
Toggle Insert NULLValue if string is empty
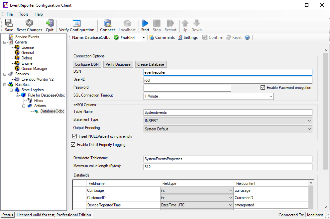point(74,136)
